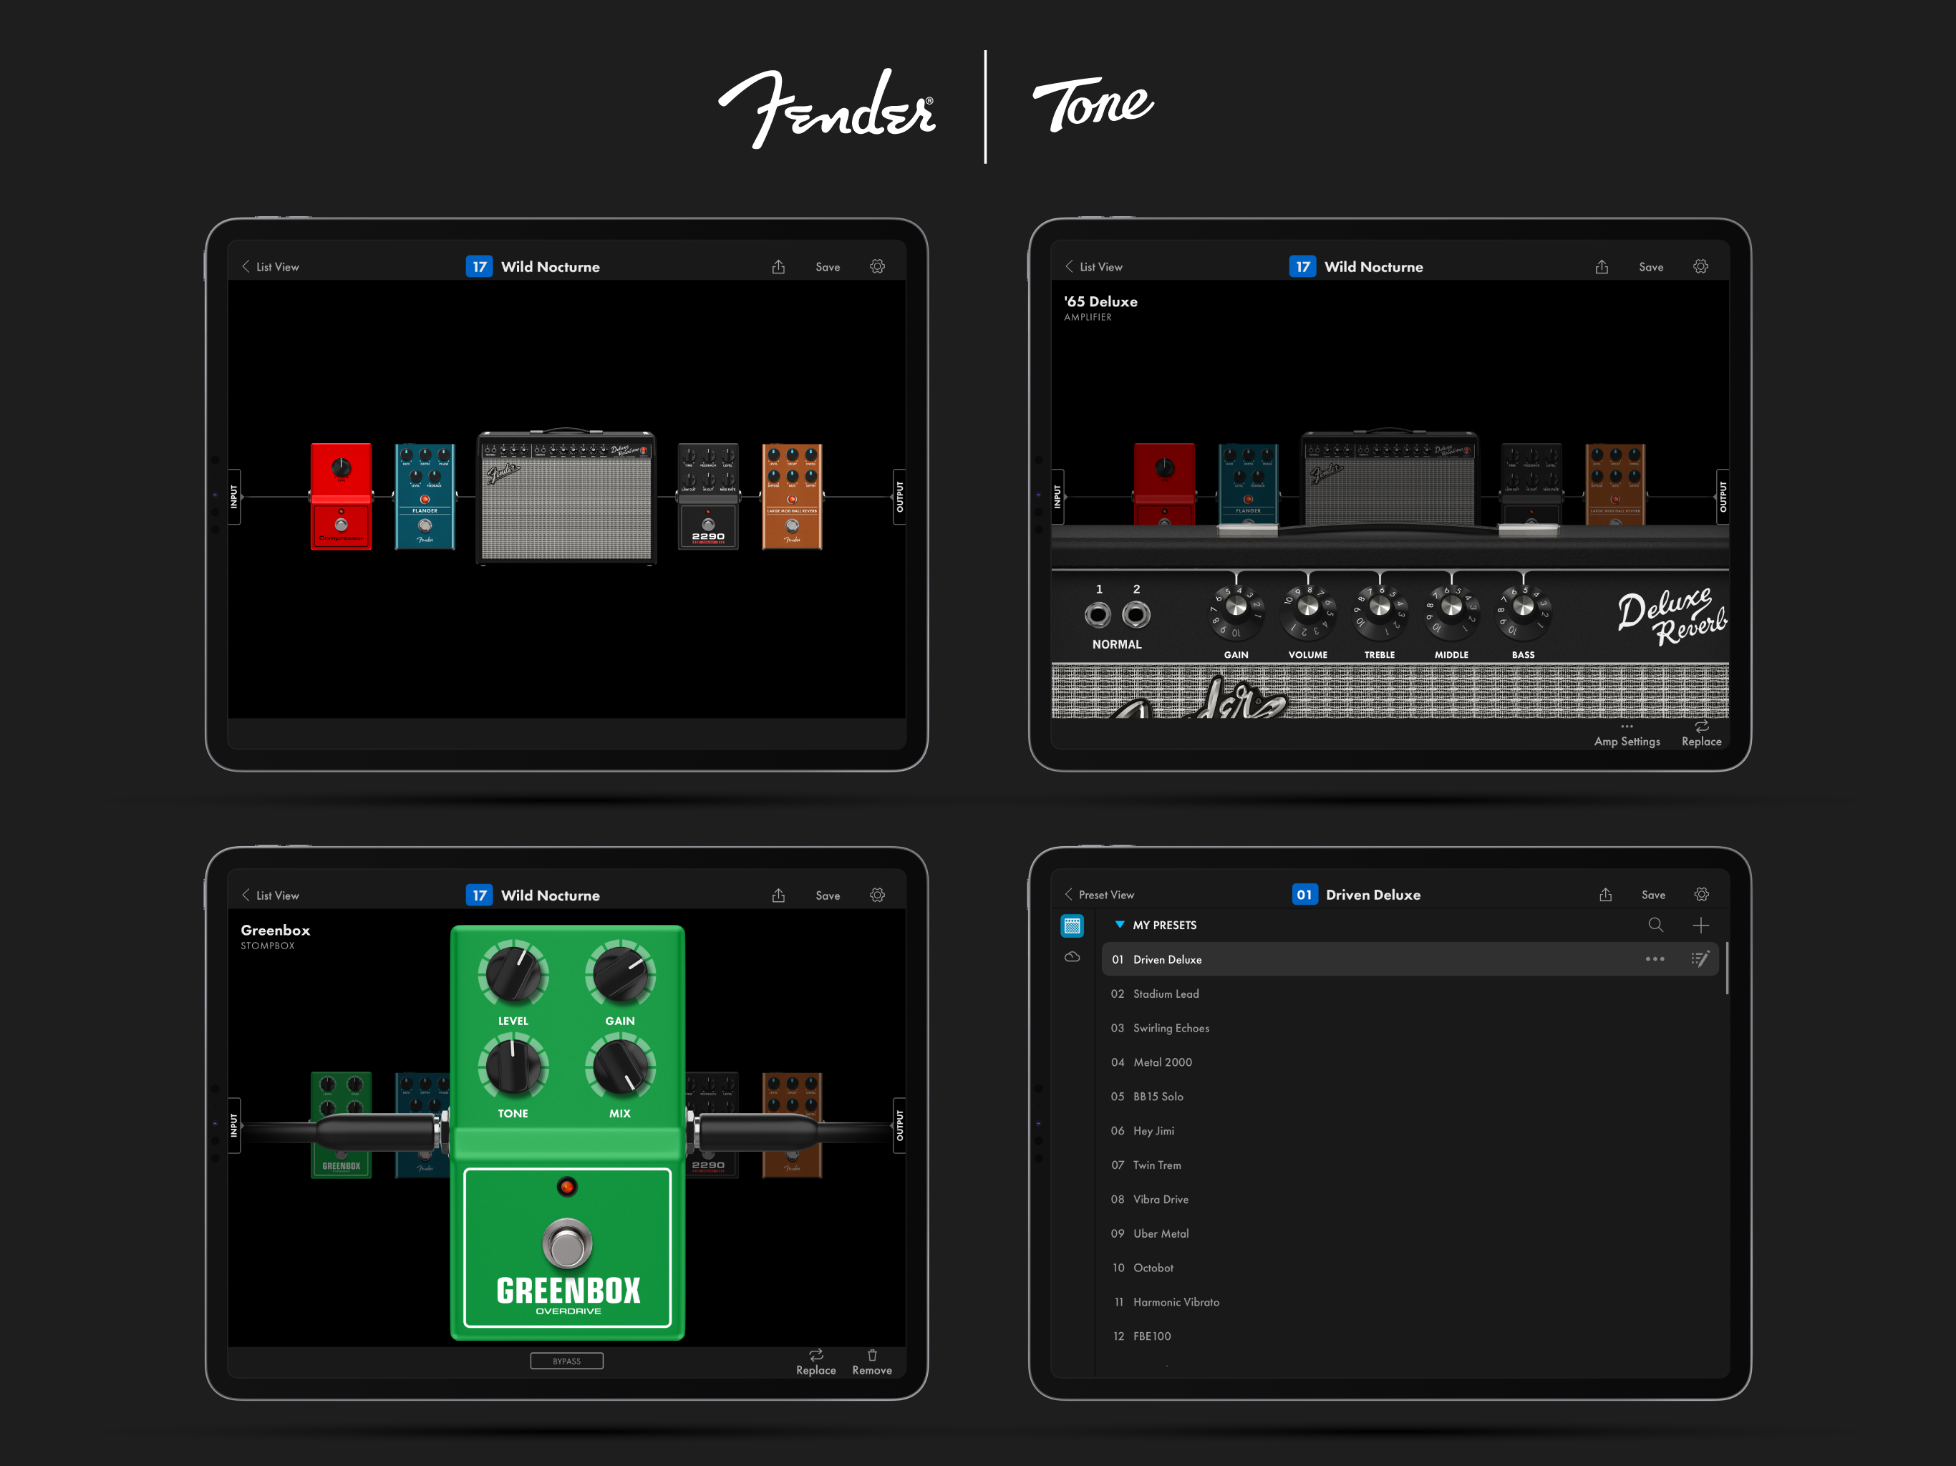Click the Wild Nocturne title in top-right tablet
Image resolution: width=1956 pixels, height=1466 pixels.
[x=1373, y=266]
